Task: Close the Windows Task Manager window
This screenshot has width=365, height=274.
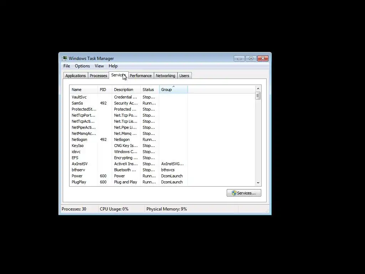Action: [x=263, y=58]
